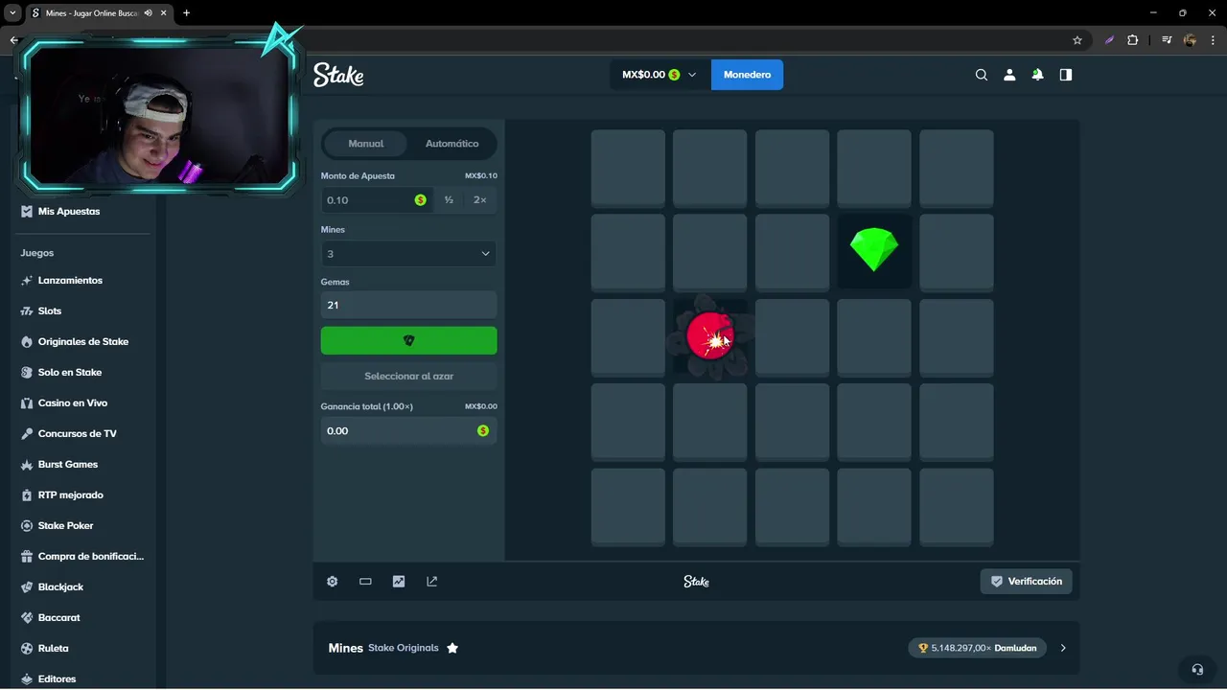
Task: Toggle the right sidebar panel icon
Action: coord(1066,75)
